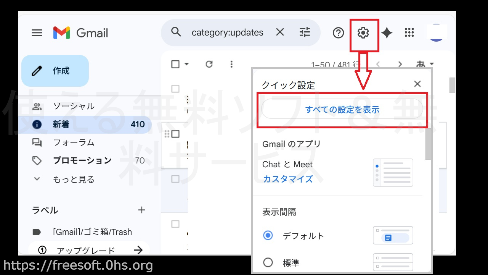Image resolution: width=488 pixels, height=275 pixels.
Task: Click the Settings gear icon
Action: click(x=363, y=33)
